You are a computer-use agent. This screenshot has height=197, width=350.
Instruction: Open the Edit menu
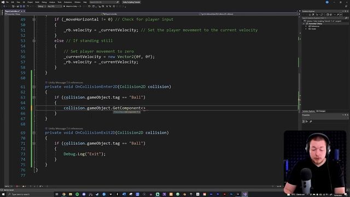click(13, 2)
